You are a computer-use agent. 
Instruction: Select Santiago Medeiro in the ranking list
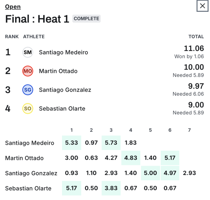(x=63, y=52)
